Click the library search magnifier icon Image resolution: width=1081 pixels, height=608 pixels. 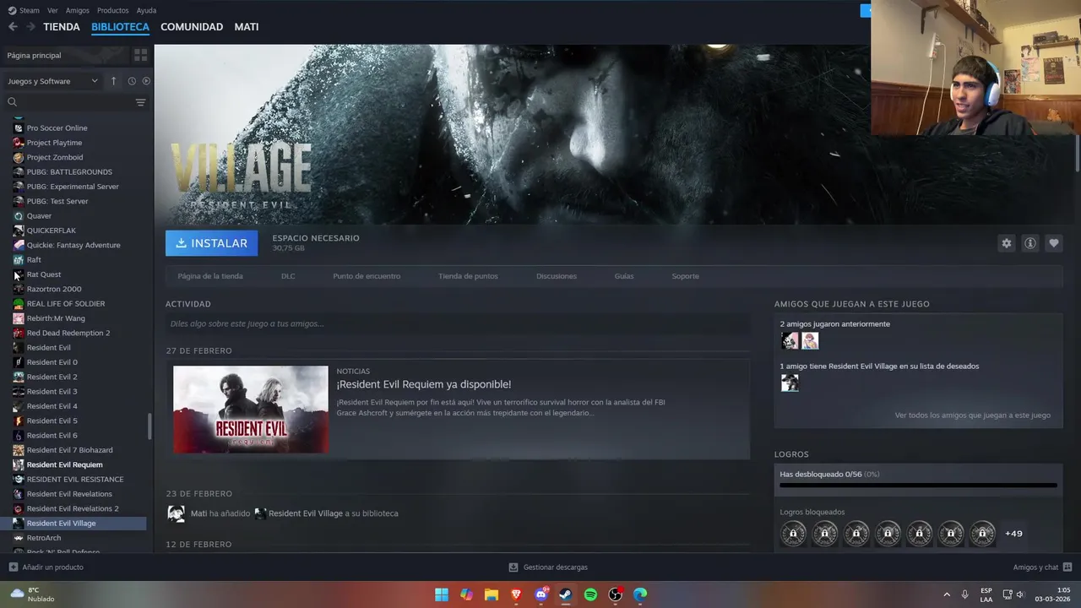12,102
